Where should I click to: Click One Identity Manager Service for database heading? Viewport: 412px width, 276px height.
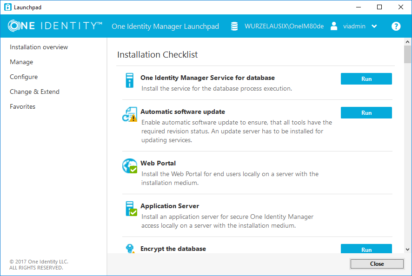coord(207,78)
